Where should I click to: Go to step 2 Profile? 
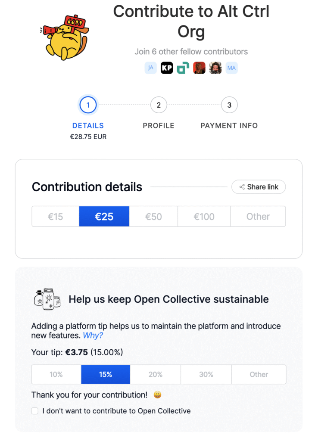click(159, 105)
